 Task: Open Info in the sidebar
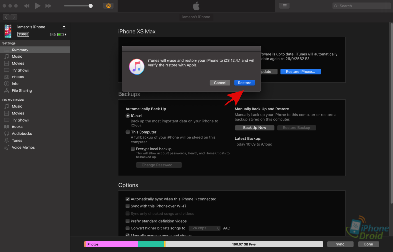point(35,83)
